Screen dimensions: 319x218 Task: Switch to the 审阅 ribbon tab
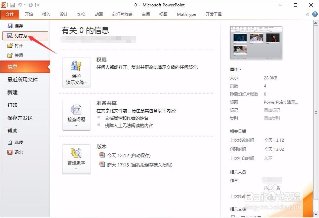point(146,14)
